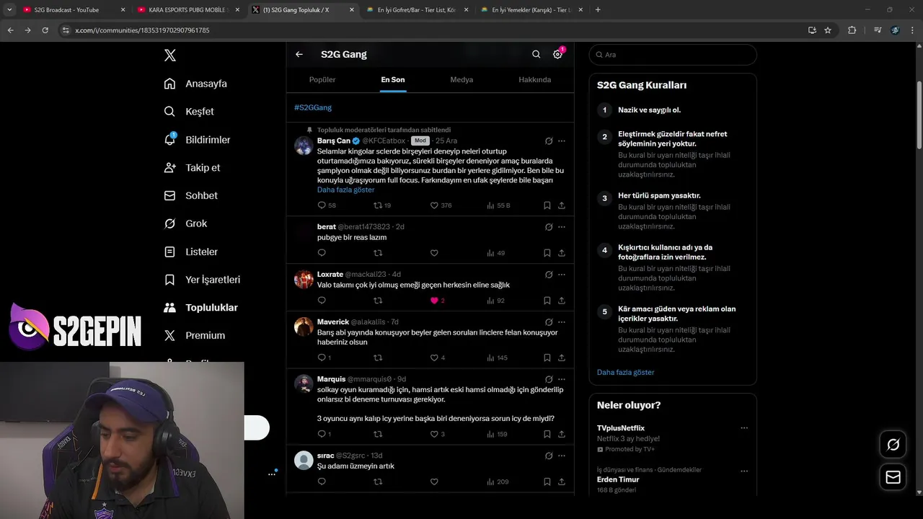923x519 pixels.
Task: Bookmark Maverick's post
Action: 547,358
